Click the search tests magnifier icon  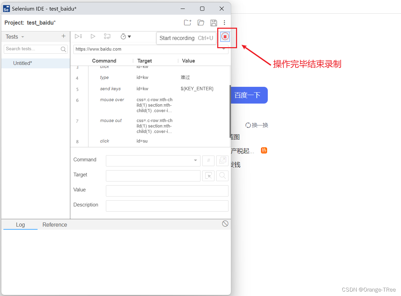[64, 49]
